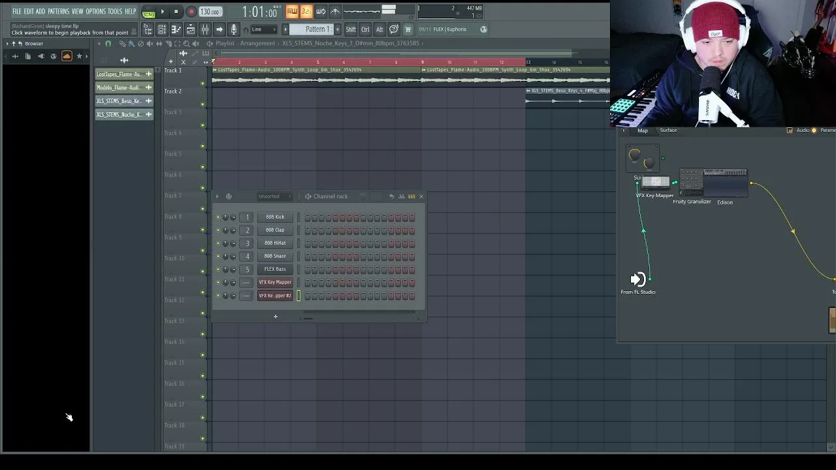
Task: Click the Ctrl button
Action: (x=365, y=29)
